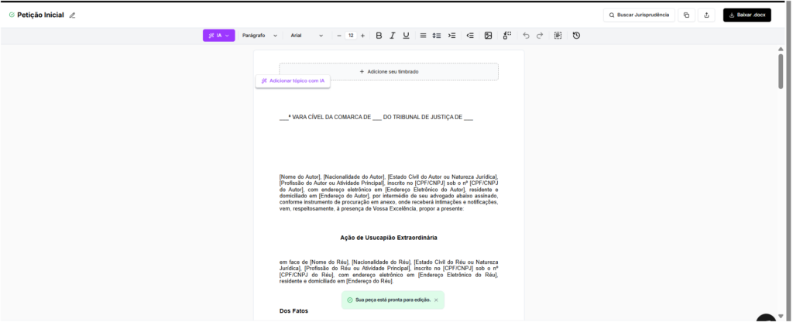Click Adicione seu timbrado area
Image resolution: width=793 pixels, height=322 pixels.
pos(389,72)
